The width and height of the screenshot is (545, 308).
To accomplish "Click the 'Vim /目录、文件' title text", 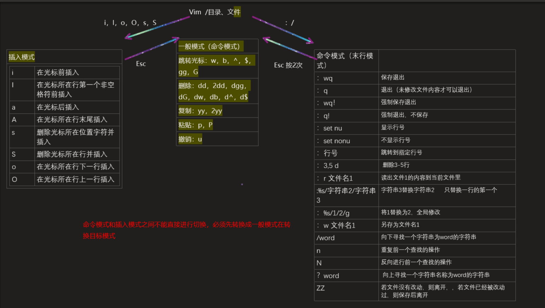I will point(215,12).
